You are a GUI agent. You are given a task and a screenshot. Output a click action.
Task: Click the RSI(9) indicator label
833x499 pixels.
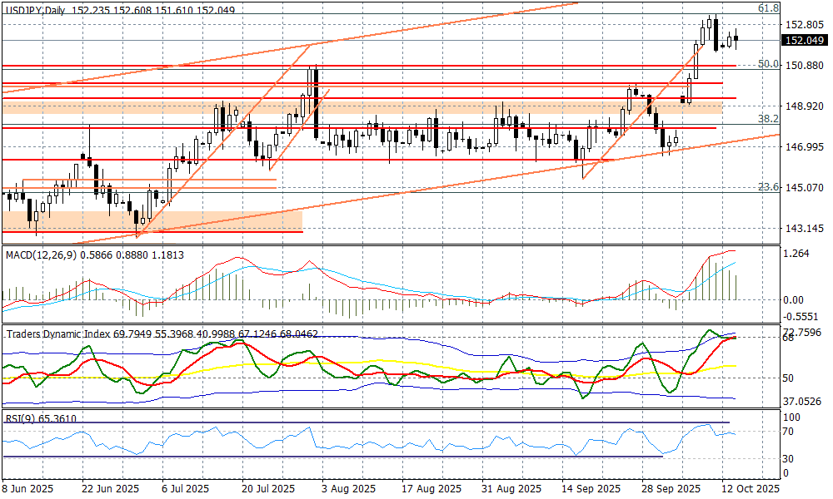(22, 418)
